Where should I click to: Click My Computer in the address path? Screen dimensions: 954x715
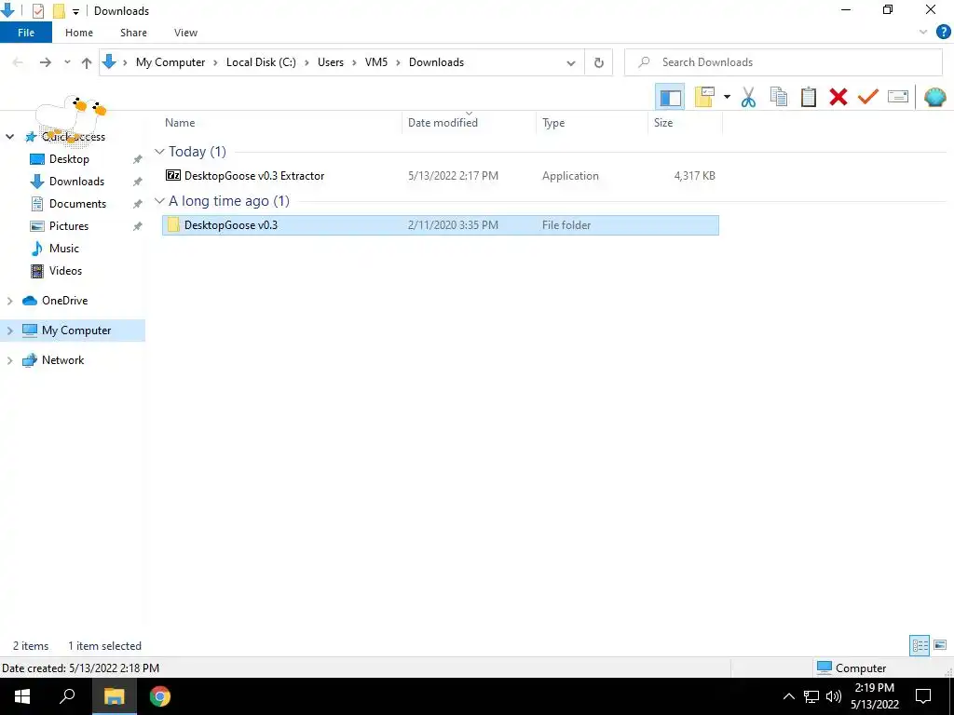tap(170, 62)
